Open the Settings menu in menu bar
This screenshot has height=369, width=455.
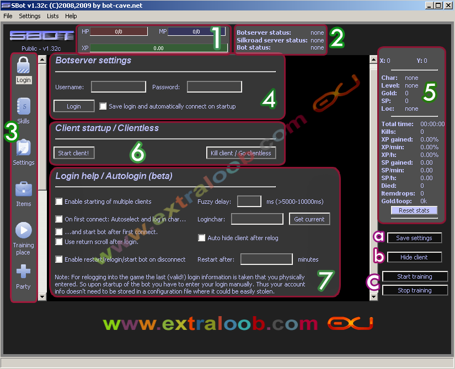click(30, 16)
